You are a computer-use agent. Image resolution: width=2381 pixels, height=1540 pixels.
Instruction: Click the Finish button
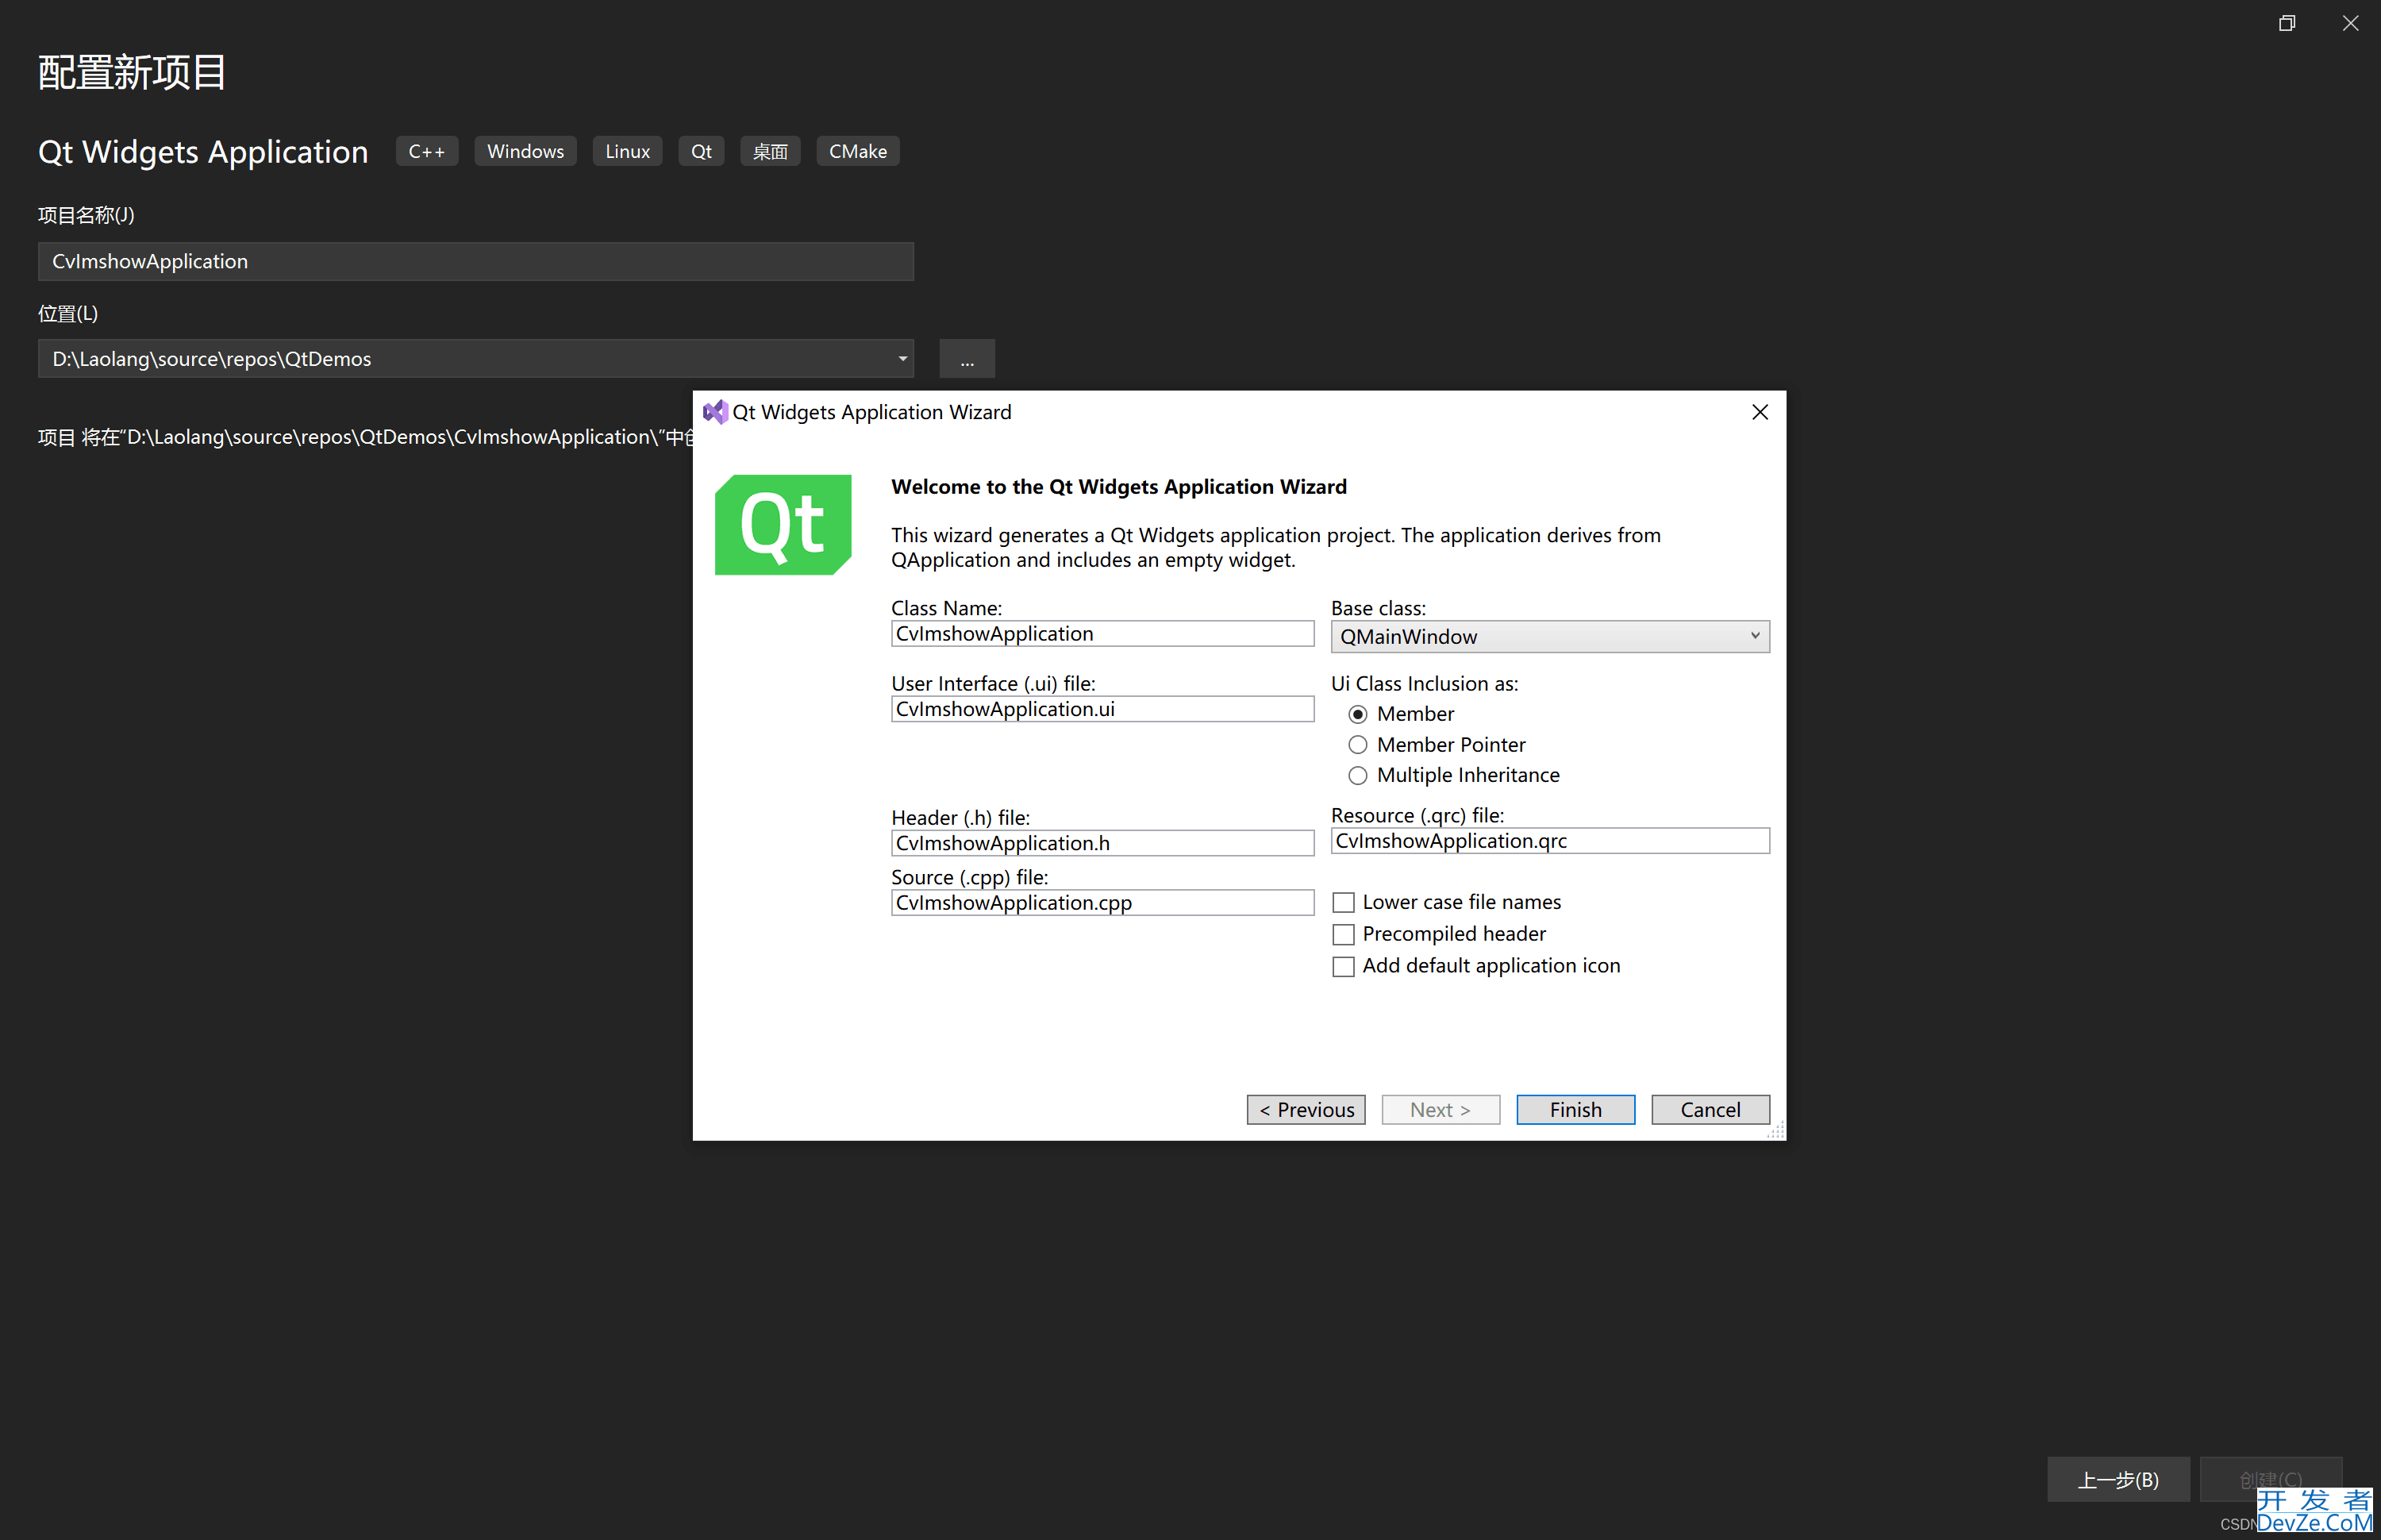coord(1575,1107)
